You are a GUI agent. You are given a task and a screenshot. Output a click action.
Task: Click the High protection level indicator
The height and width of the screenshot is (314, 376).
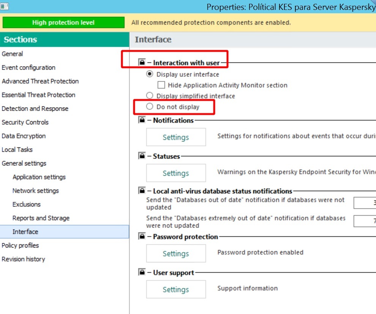pos(63,22)
